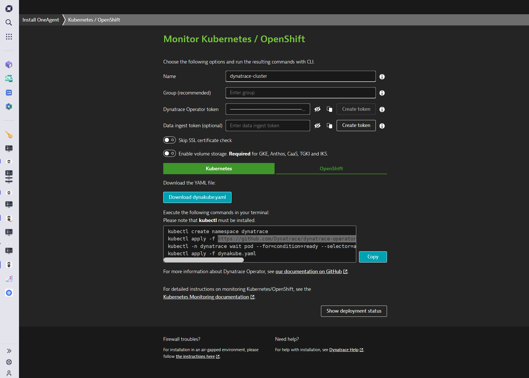
Task: Click the info icon beside Name field
Action: click(x=382, y=77)
